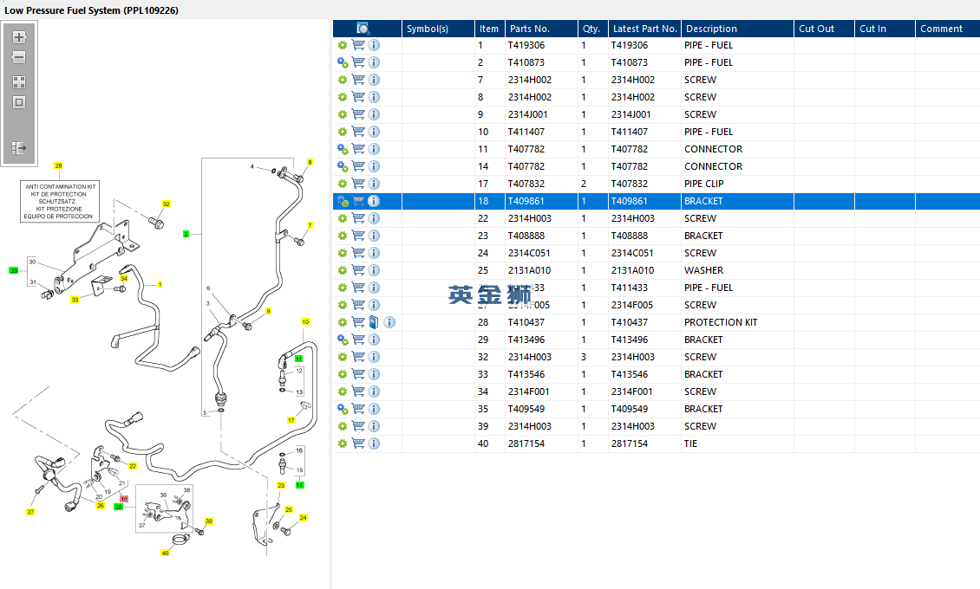Select yellow callout 28 on diagram

point(58,166)
